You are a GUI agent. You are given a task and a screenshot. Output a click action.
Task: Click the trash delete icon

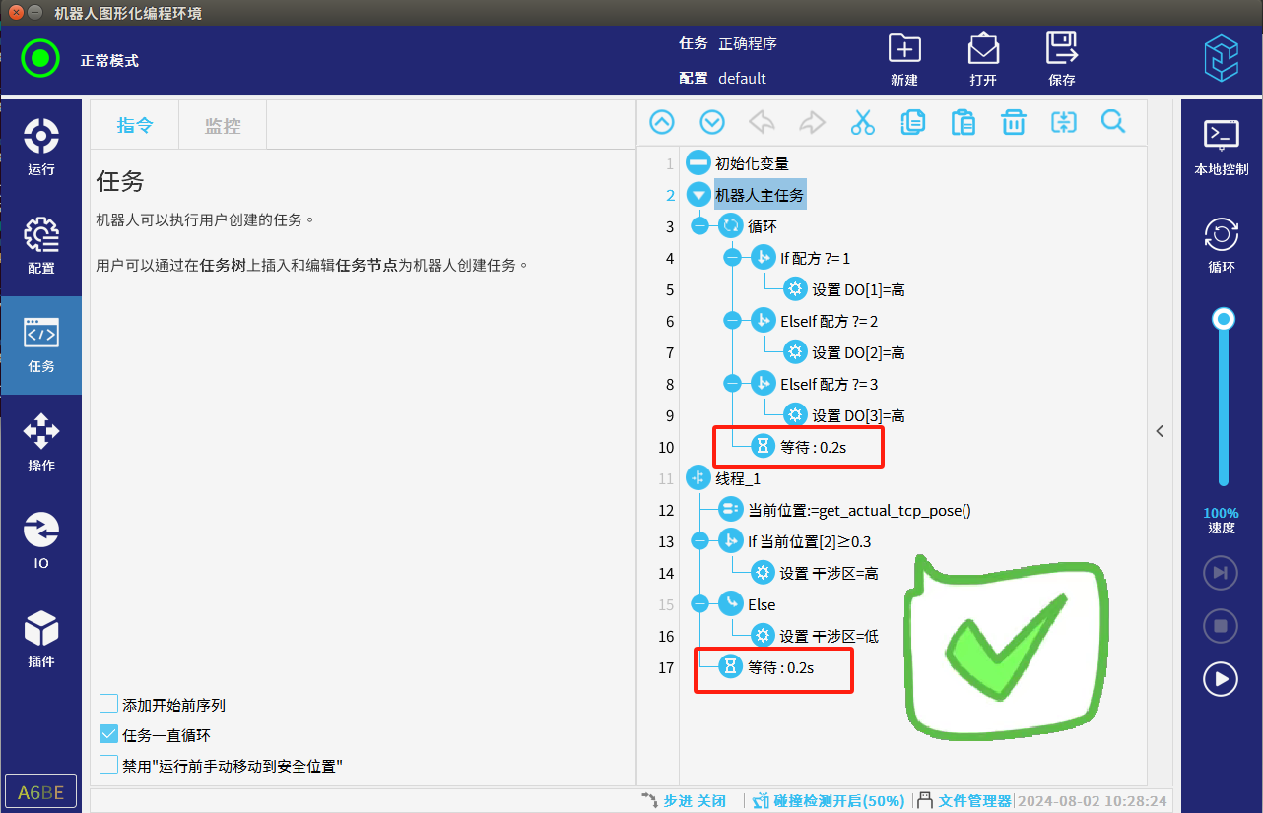tap(1013, 122)
